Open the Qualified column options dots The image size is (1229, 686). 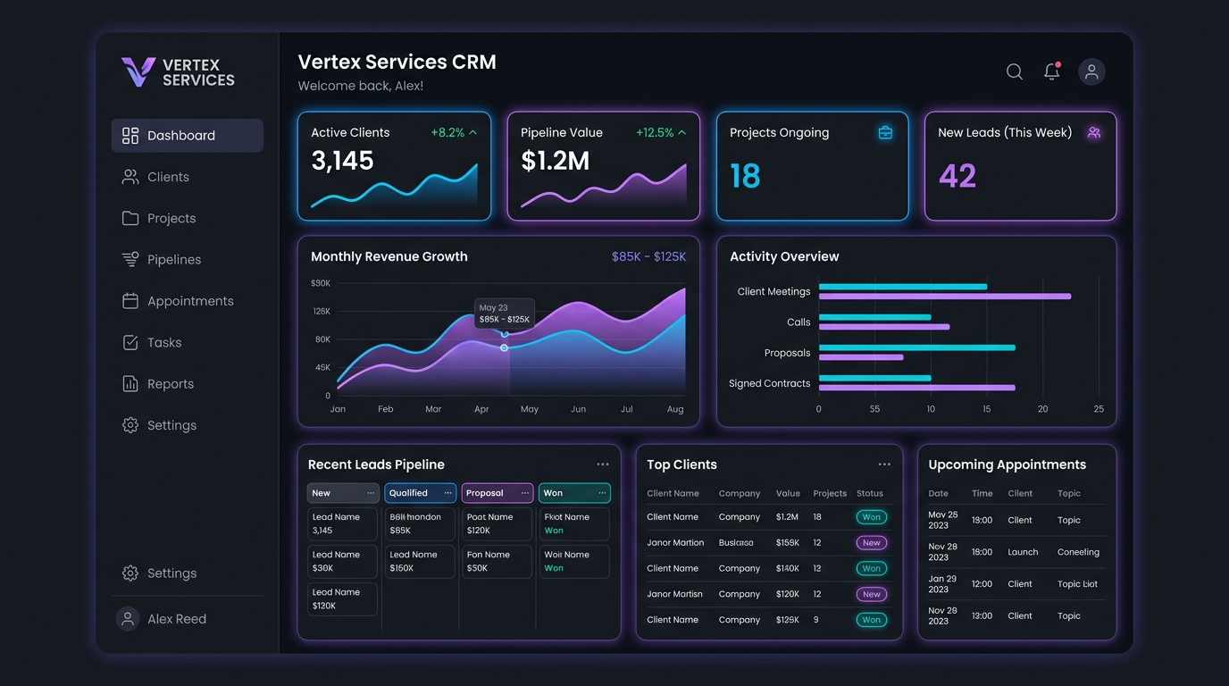[x=448, y=493]
